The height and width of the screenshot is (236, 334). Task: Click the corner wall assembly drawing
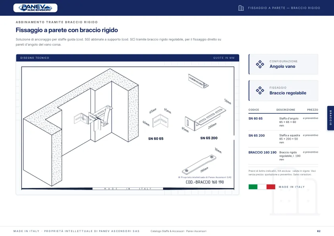[x=81, y=127]
